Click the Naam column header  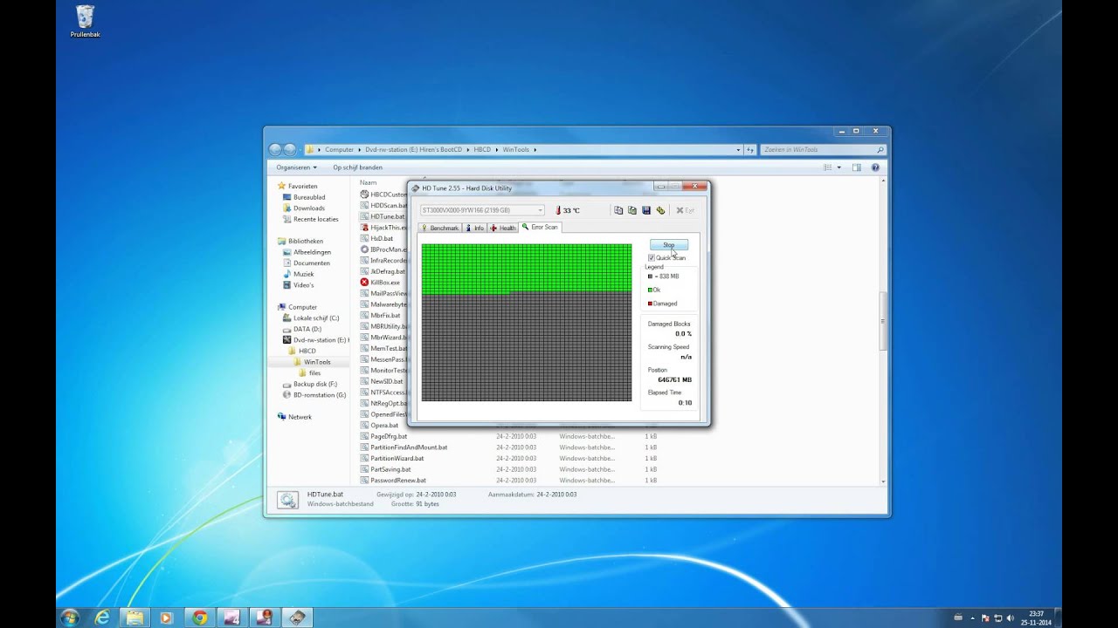point(369,183)
